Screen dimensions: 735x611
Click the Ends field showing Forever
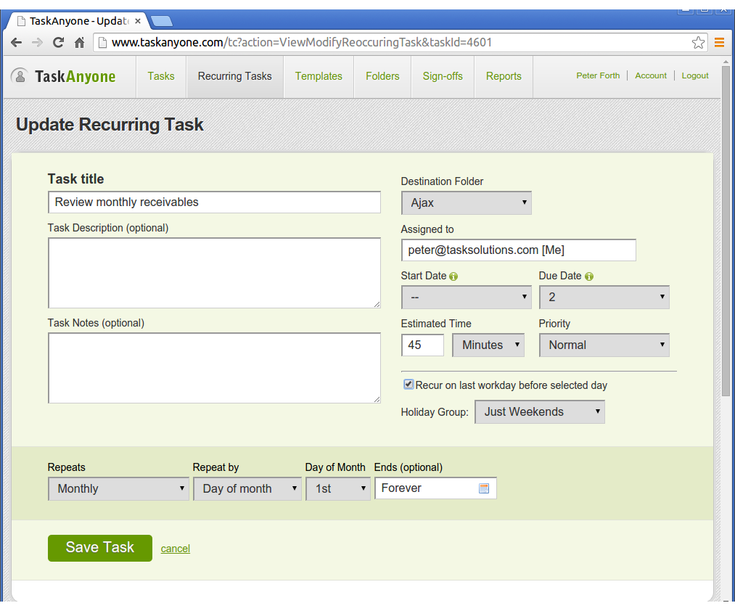point(435,488)
